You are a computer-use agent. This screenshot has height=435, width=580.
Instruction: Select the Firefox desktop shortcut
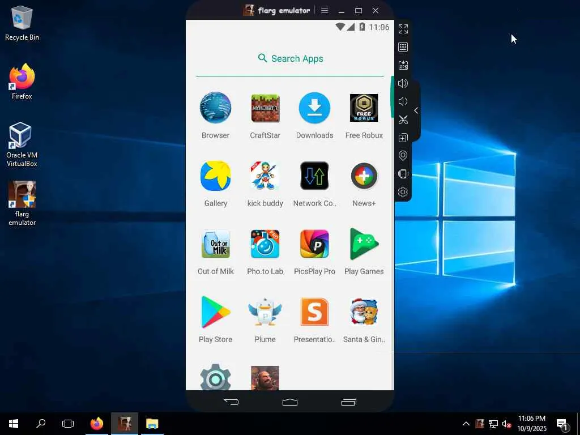click(22, 82)
